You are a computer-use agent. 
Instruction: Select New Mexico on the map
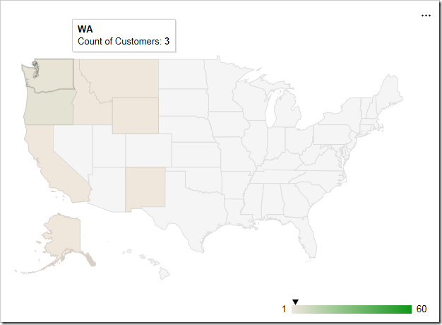click(x=145, y=189)
